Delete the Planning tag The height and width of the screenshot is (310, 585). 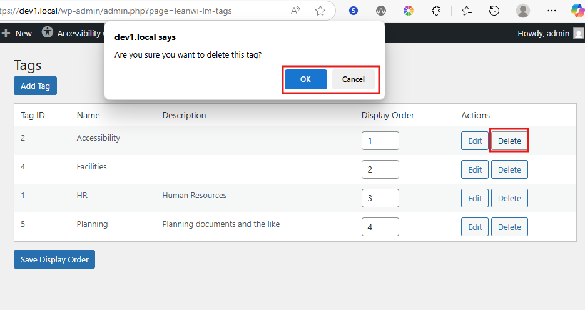tap(509, 227)
